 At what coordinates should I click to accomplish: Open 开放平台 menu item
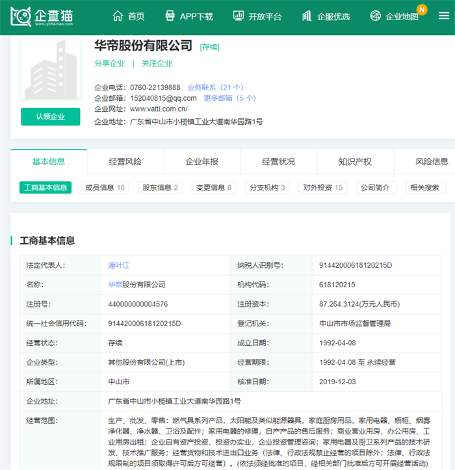(x=265, y=16)
